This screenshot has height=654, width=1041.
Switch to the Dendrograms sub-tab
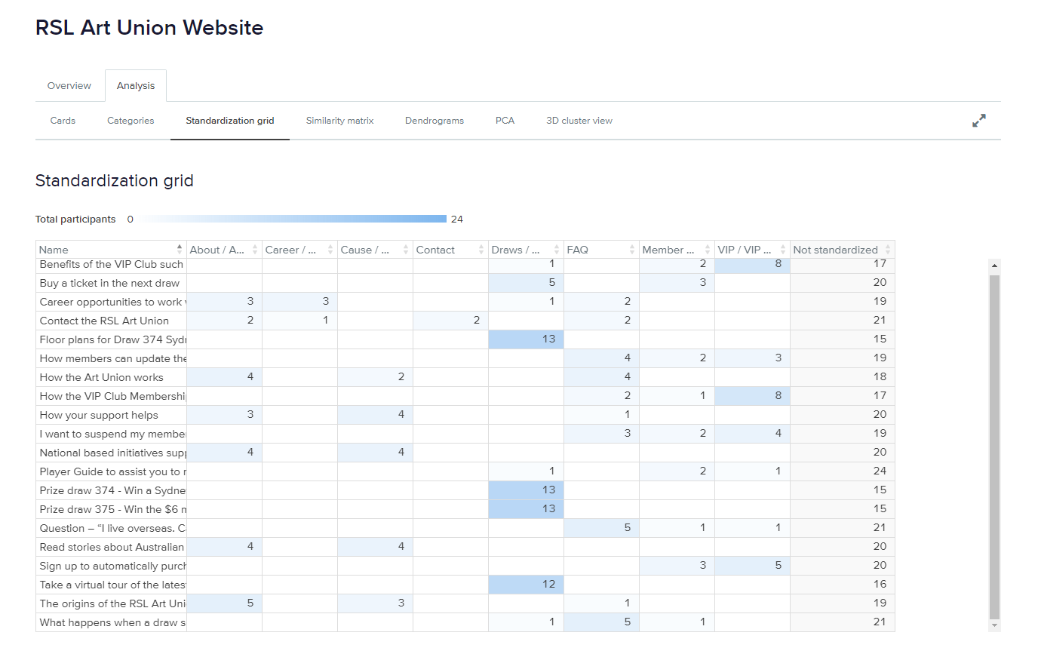[x=435, y=121]
